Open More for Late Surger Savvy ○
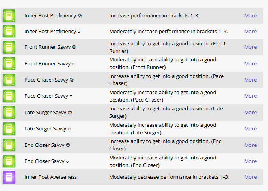268x191 pixels. (x=250, y=129)
